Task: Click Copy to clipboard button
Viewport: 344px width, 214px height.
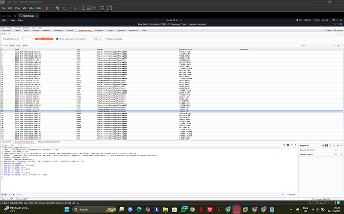Action: pos(44,39)
